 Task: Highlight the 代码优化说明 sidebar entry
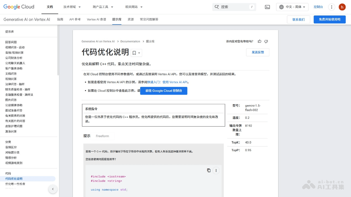tap(14, 178)
